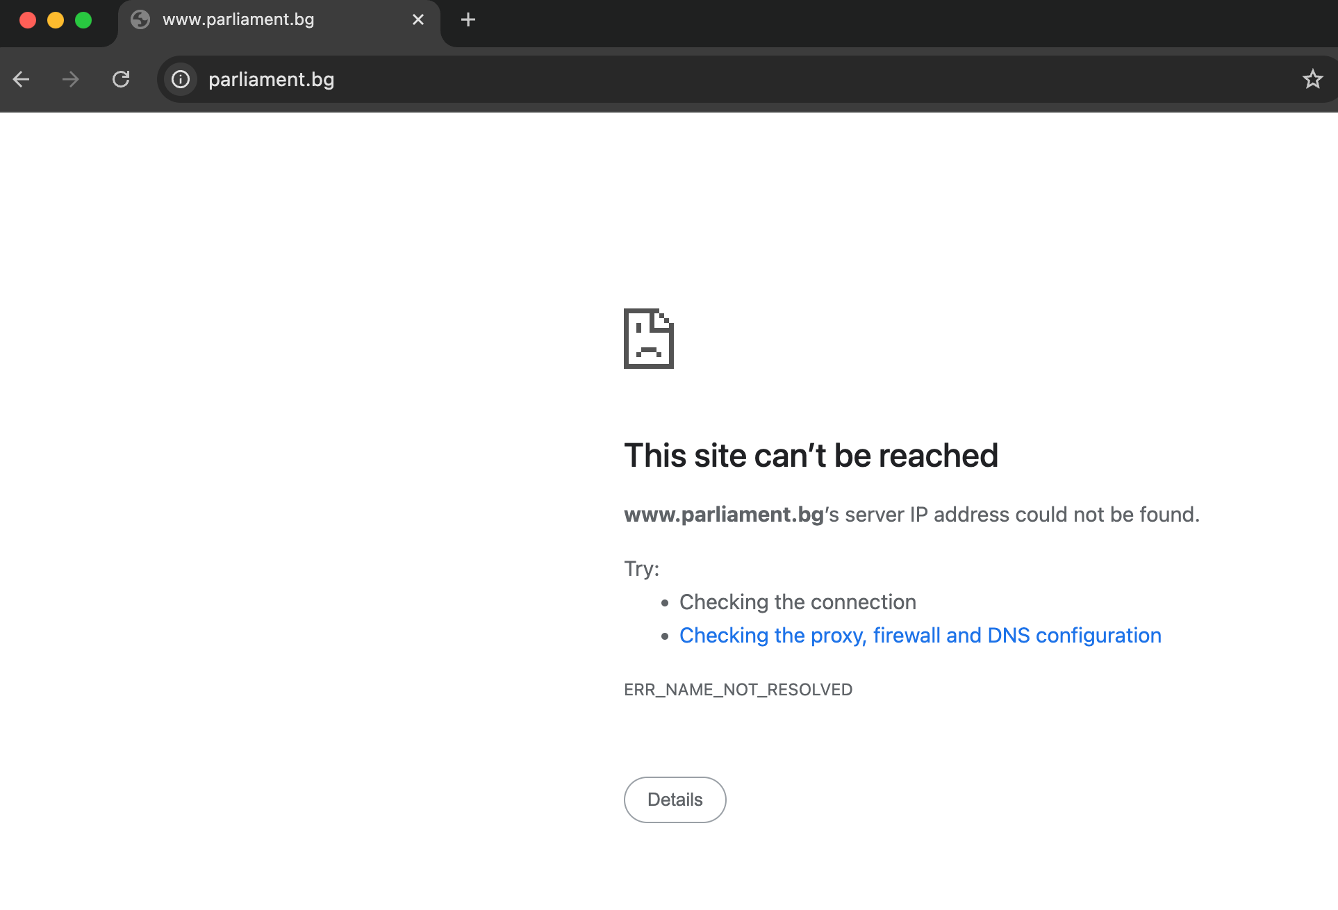Open proxy, firewall and DNS configuration link

[x=920, y=636]
